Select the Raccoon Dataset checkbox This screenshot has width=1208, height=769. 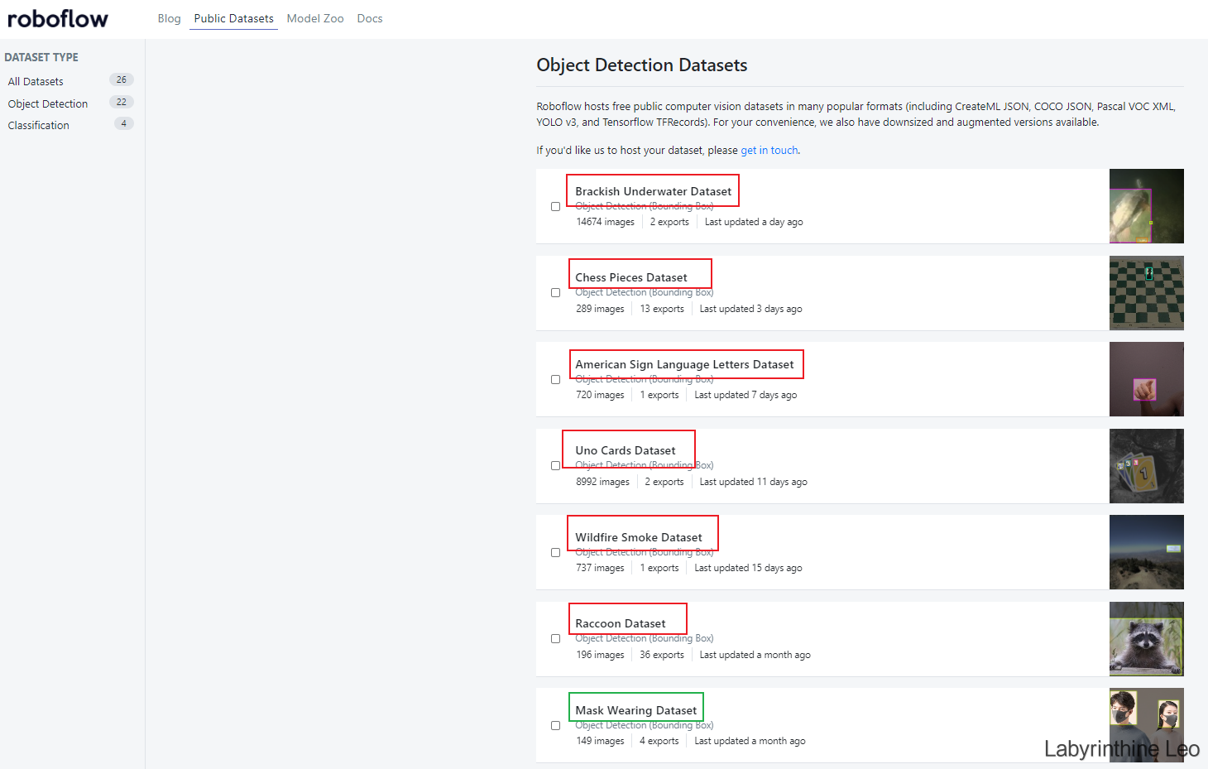556,639
